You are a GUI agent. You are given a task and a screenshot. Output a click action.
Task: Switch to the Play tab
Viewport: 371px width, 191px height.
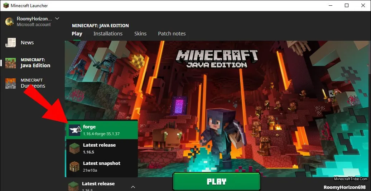(77, 34)
